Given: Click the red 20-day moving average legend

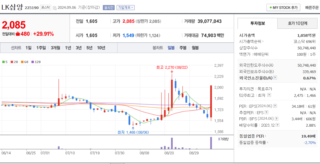Looking at the screenshot, I should click(x=14, y=62).
